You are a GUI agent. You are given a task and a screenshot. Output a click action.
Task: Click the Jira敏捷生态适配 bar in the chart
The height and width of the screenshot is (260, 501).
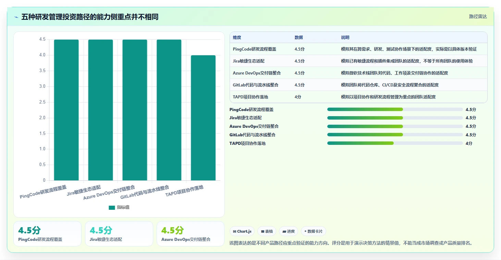click(x=100, y=110)
